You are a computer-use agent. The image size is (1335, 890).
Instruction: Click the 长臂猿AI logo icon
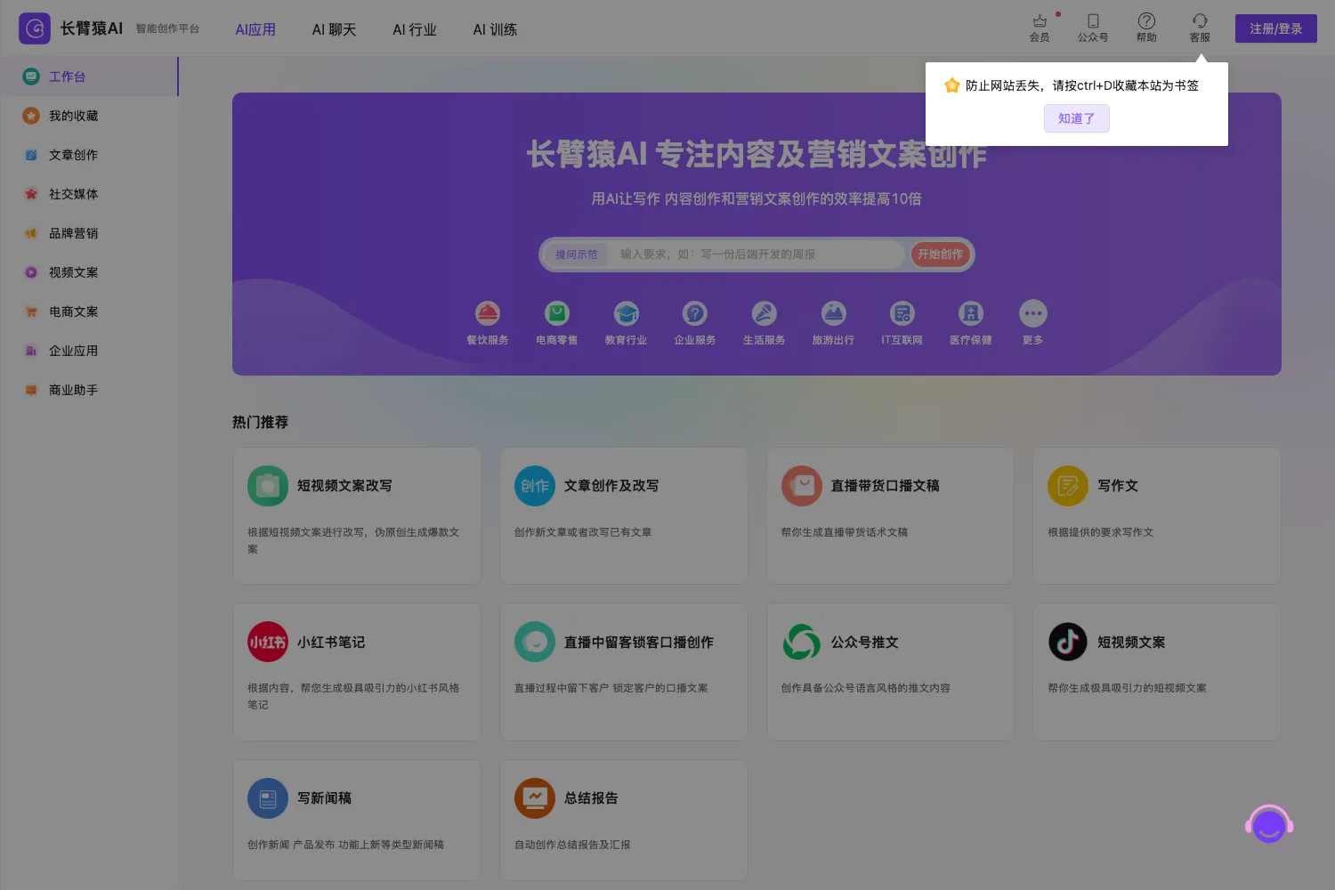[35, 28]
